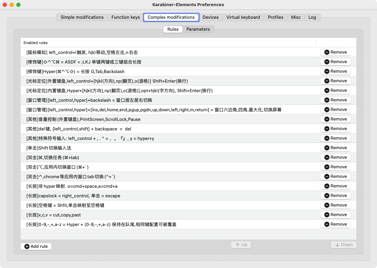Select the [单击]Shift切换输入法 rule text
This screenshot has height=268, width=377.
pyautogui.click(x=49, y=148)
